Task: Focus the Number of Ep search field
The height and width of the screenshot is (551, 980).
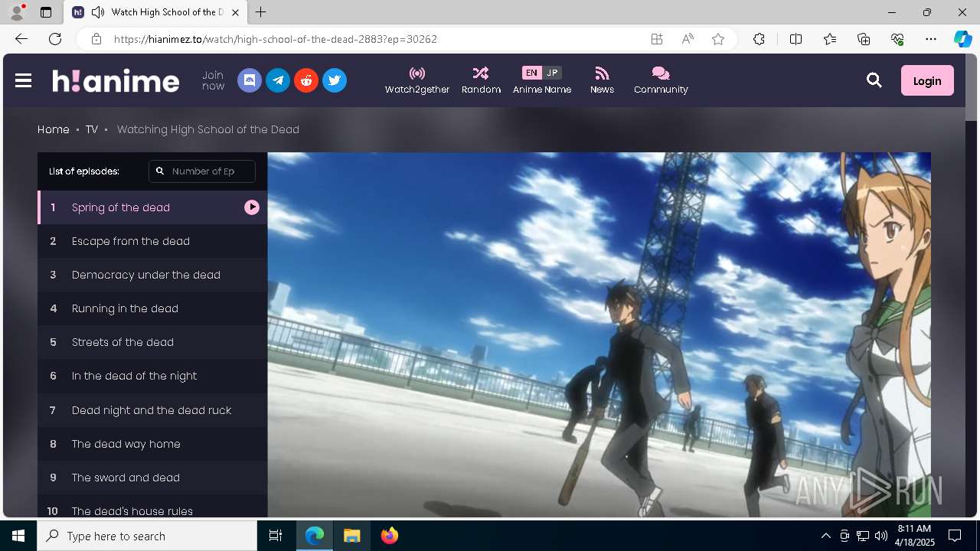Action: point(202,171)
